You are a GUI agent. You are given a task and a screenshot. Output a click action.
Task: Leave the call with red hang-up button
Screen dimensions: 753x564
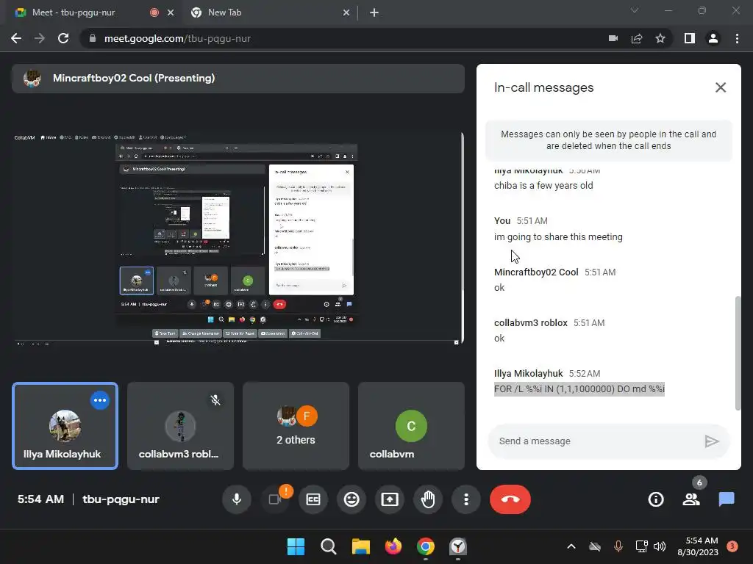(x=510, y=499)
